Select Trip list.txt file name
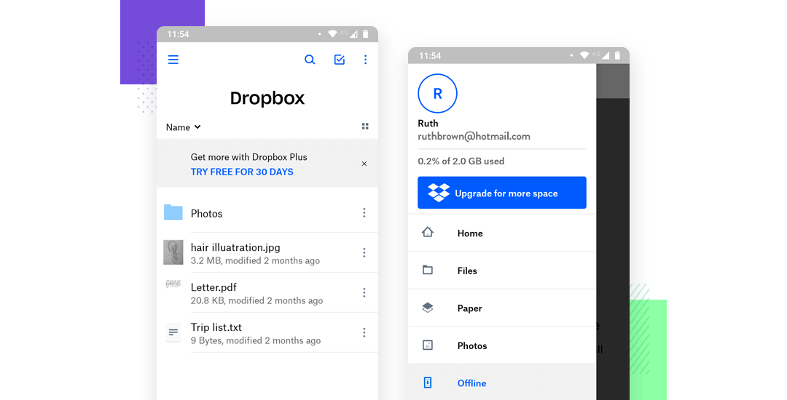 coord(216,327)
